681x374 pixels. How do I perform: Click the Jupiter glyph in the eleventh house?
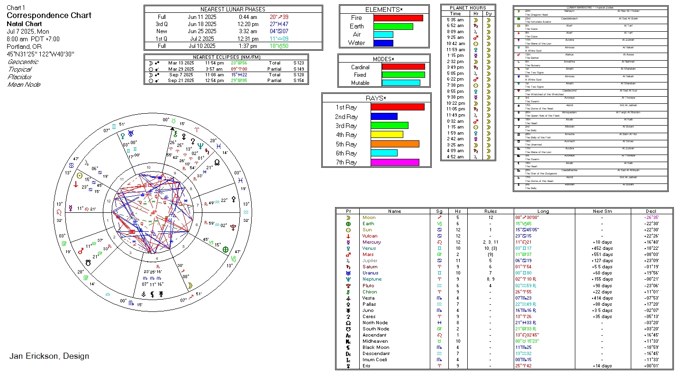pos(87,163)
